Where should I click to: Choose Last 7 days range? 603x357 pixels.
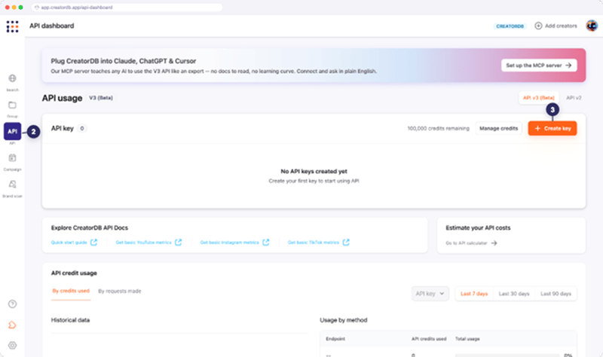point(474,294)
